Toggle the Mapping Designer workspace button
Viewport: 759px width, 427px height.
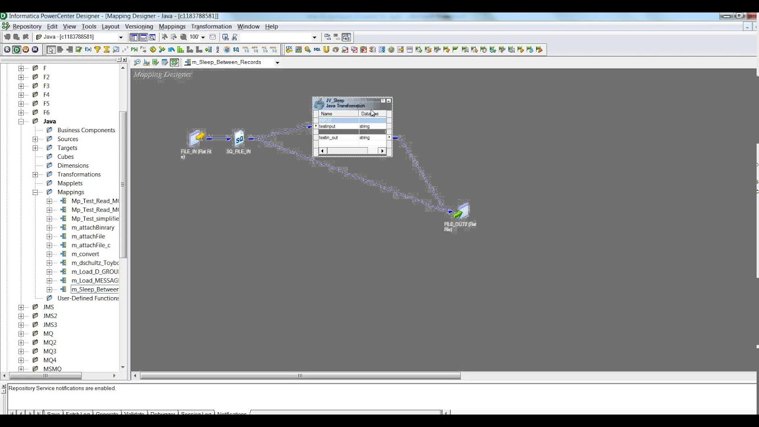click(174, 62)
